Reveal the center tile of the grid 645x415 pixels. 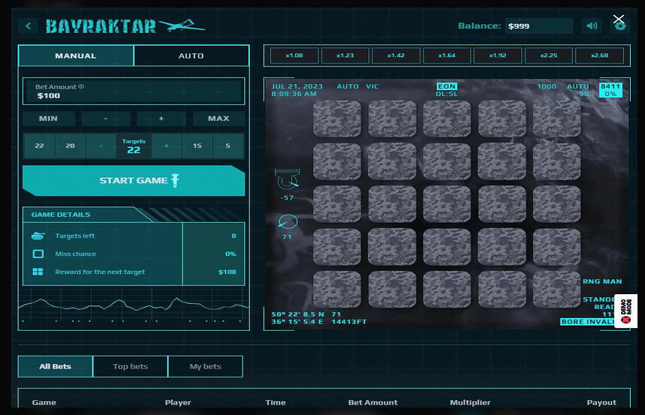pos(447,204)
